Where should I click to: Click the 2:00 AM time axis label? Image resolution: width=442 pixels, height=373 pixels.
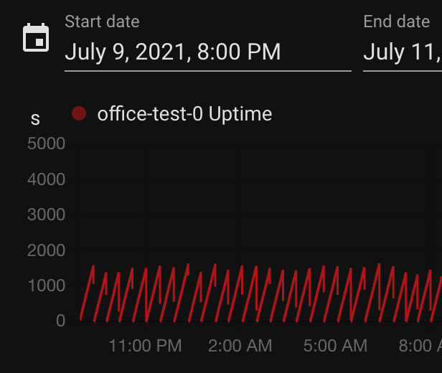[240, 346]
